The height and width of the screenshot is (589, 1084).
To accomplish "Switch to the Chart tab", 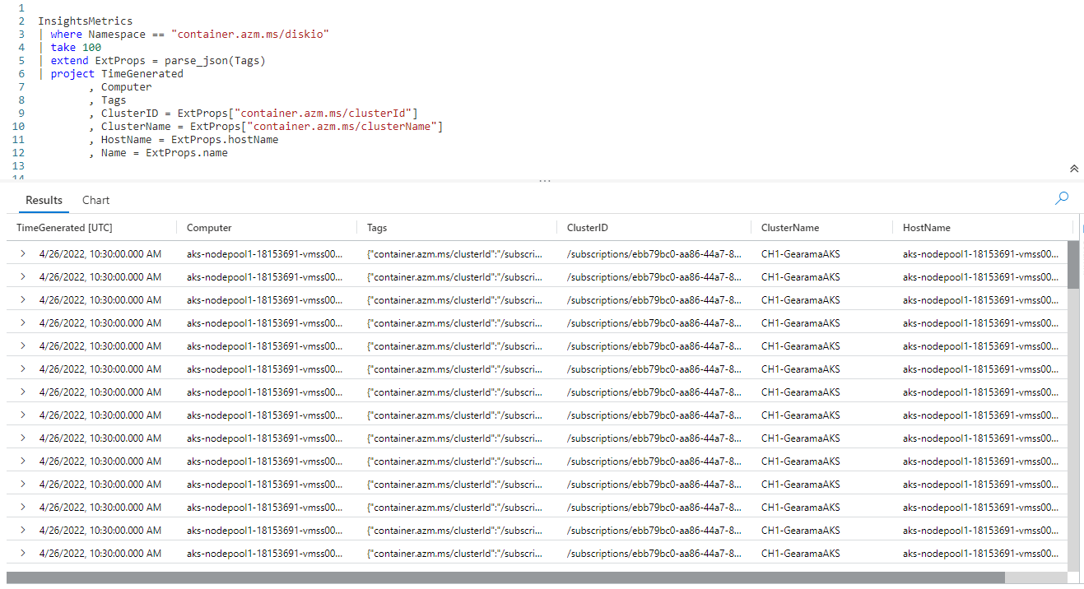I will click(x=95, y=200).
